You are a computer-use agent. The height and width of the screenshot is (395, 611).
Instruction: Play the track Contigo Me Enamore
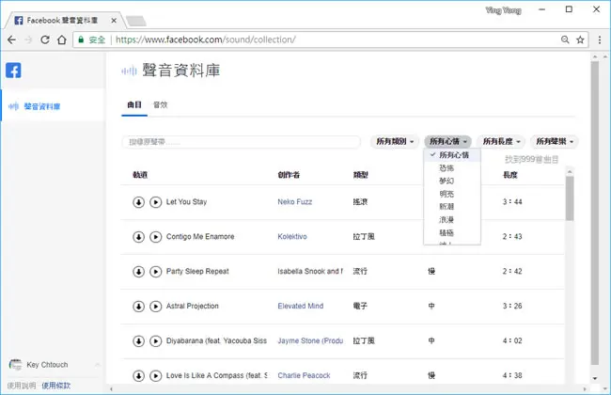coord(155,237)
